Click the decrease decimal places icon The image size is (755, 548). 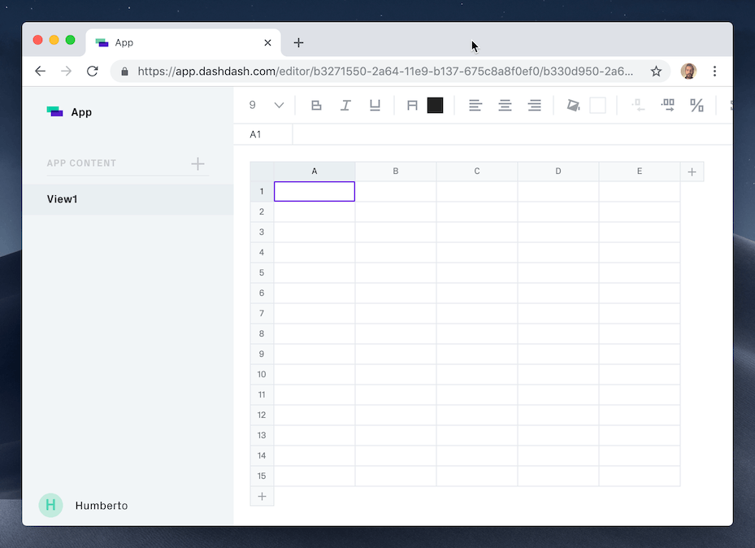point(637,105)
